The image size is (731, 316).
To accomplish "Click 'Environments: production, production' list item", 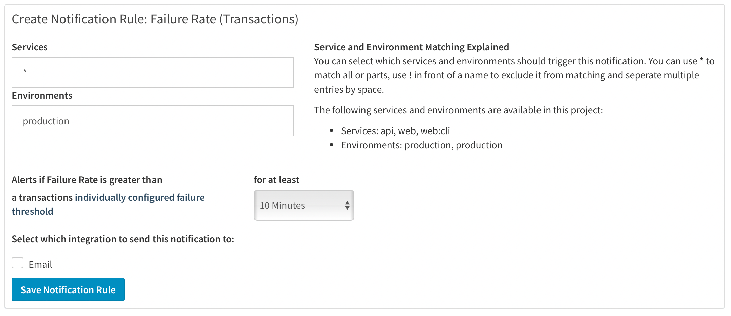I will click(x=422, y=145).
